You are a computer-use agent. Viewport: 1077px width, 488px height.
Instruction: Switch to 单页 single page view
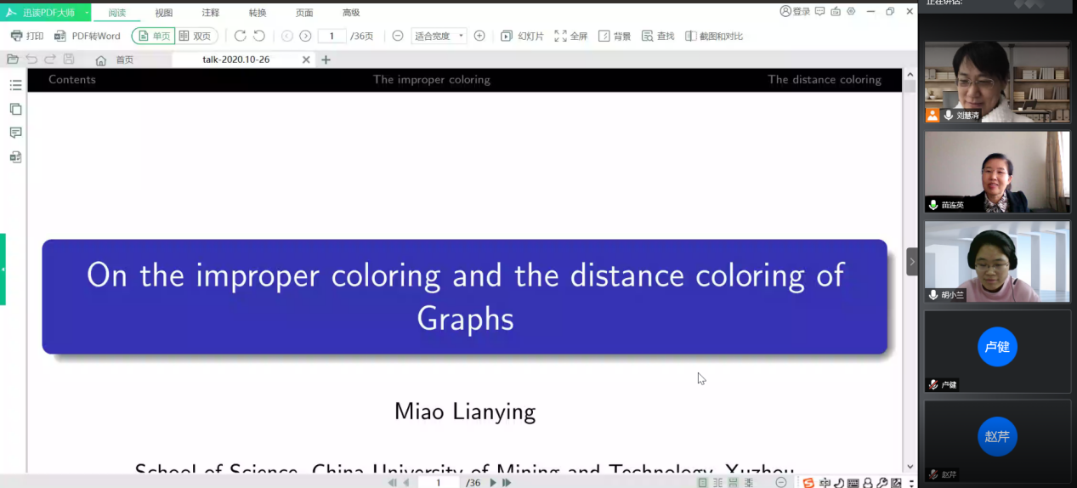[154, 36]
